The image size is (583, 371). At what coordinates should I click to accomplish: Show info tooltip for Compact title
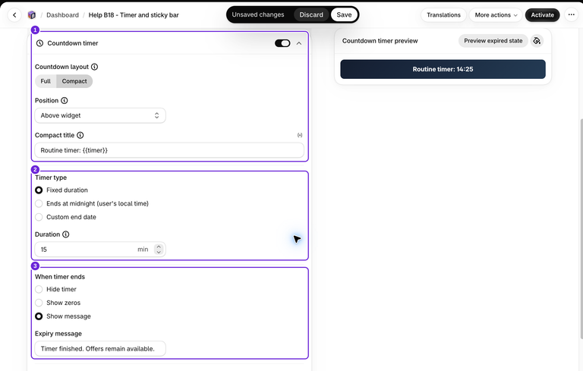[x=80, y=135]
